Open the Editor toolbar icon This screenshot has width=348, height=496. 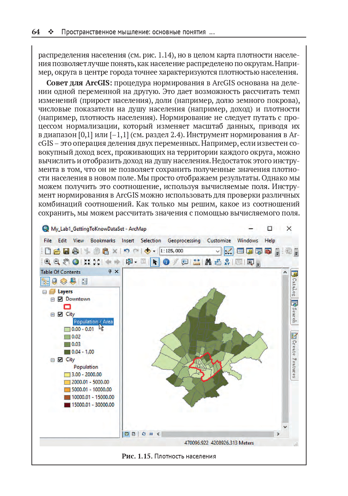(228, 251)
